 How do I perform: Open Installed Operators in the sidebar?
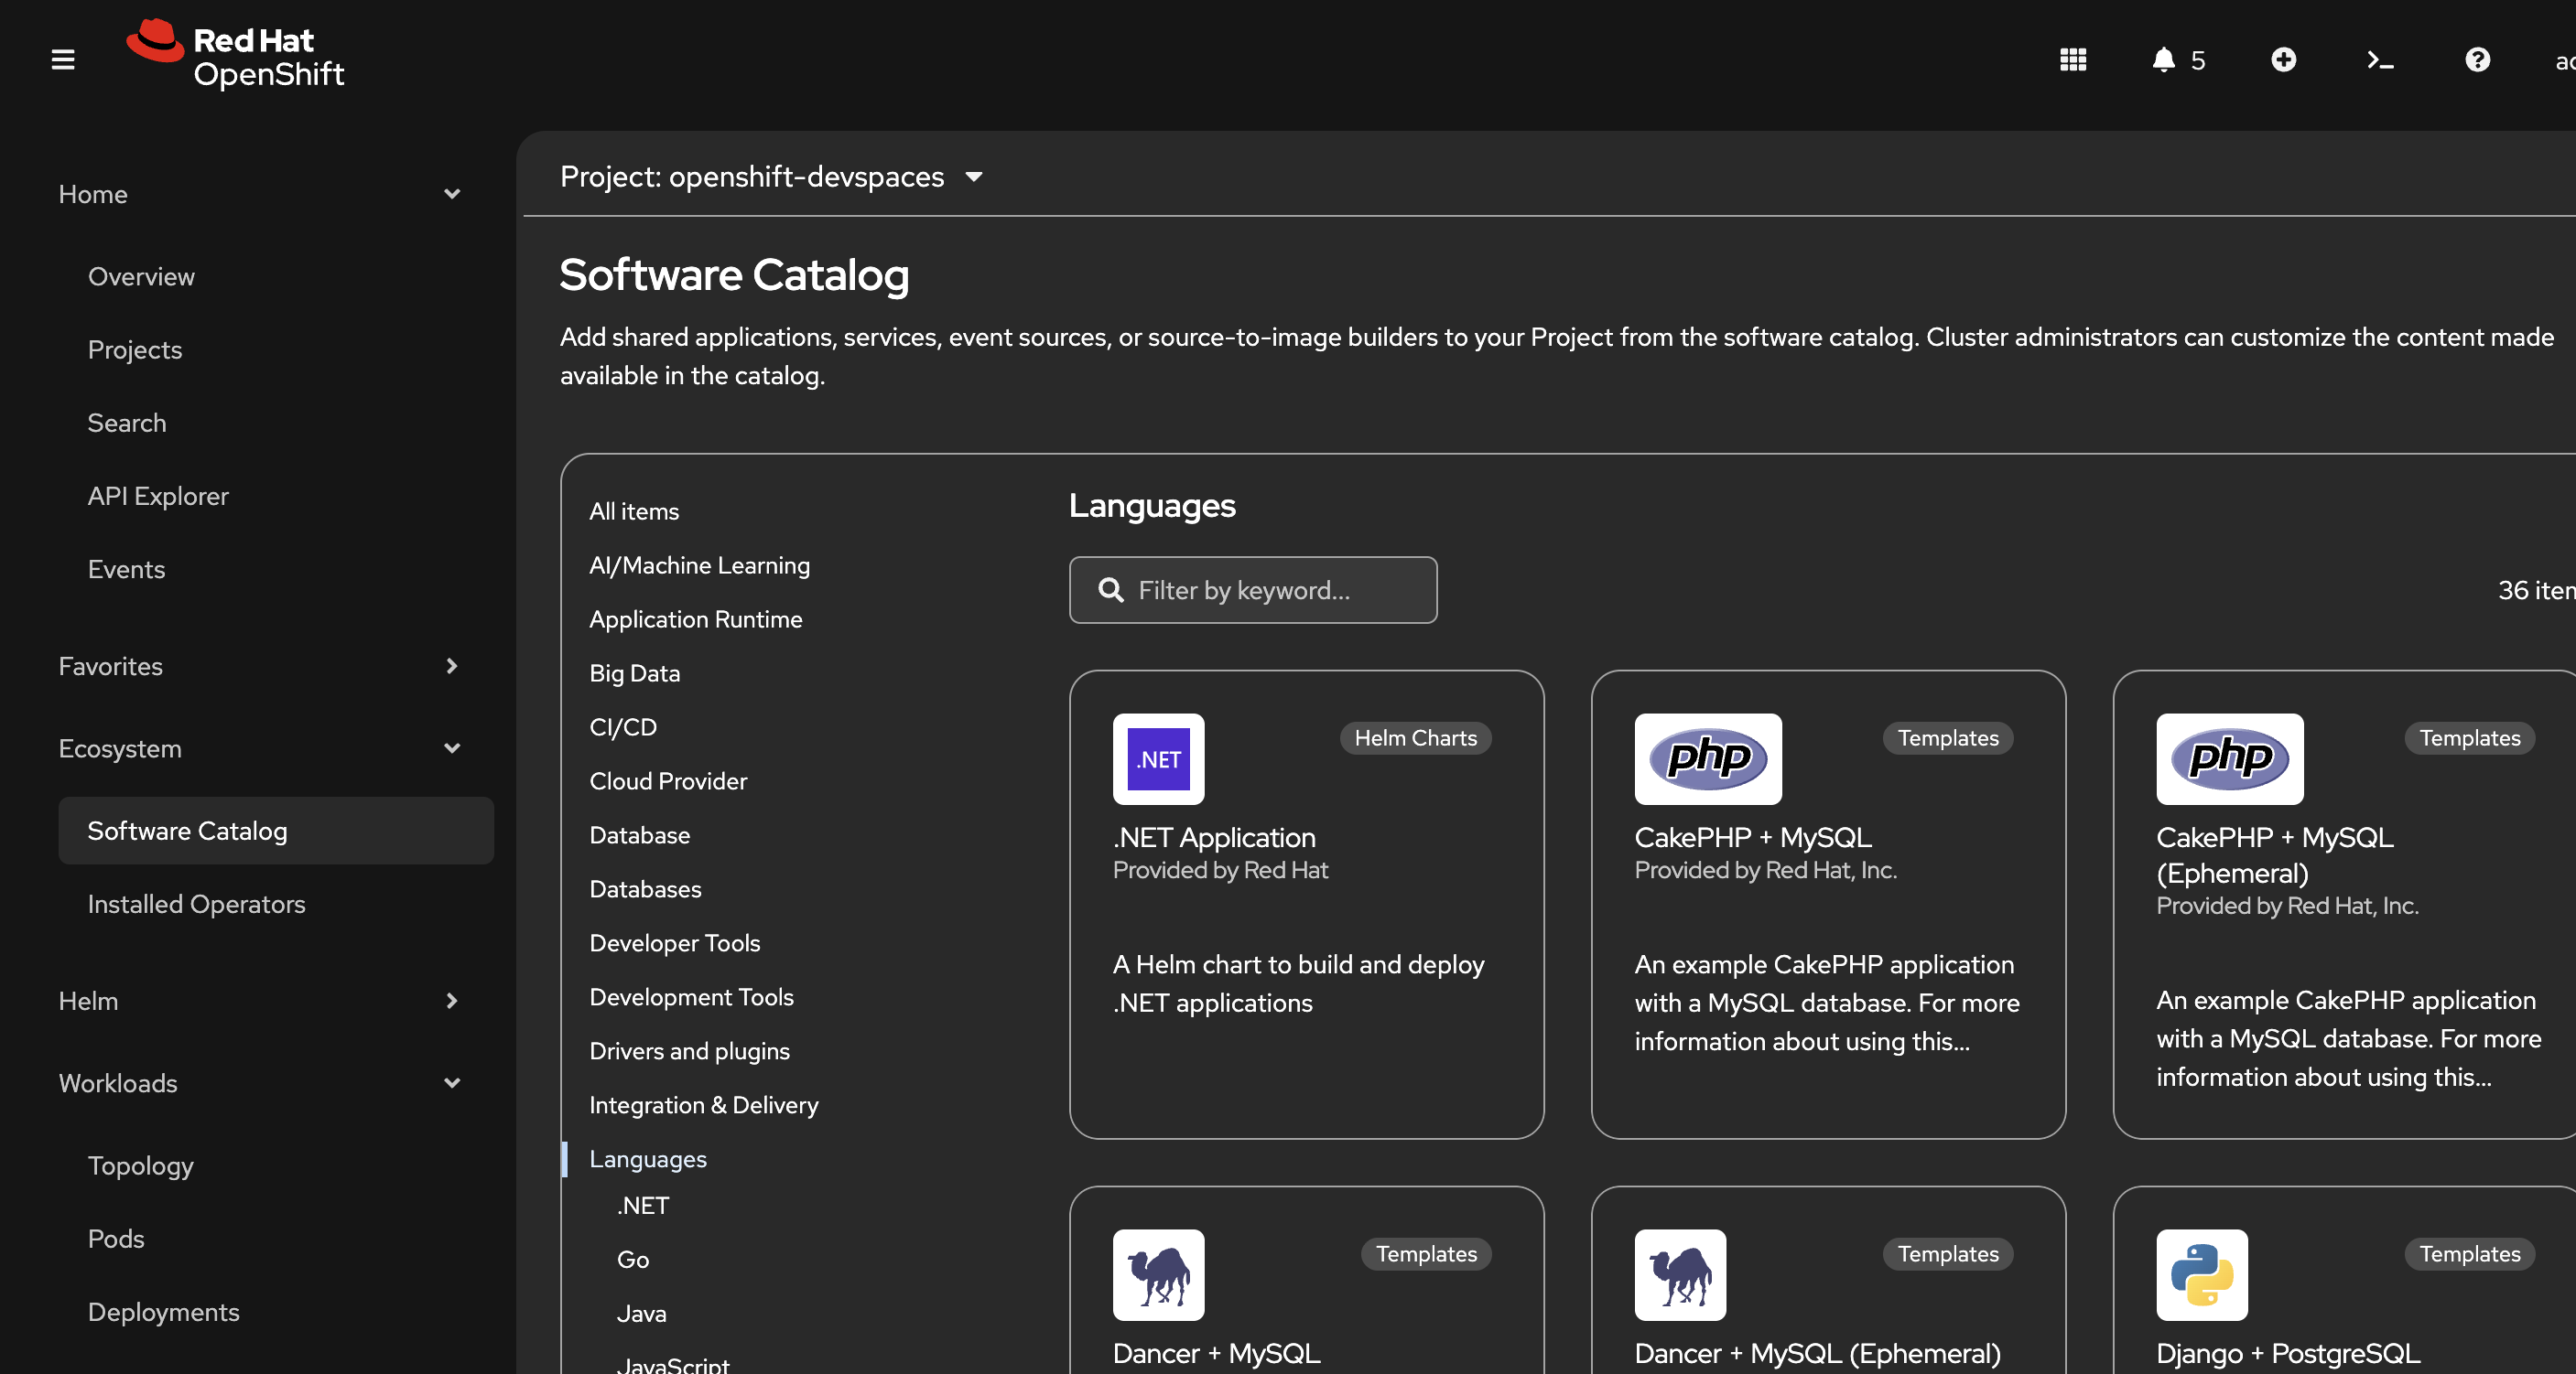(196, 903)
